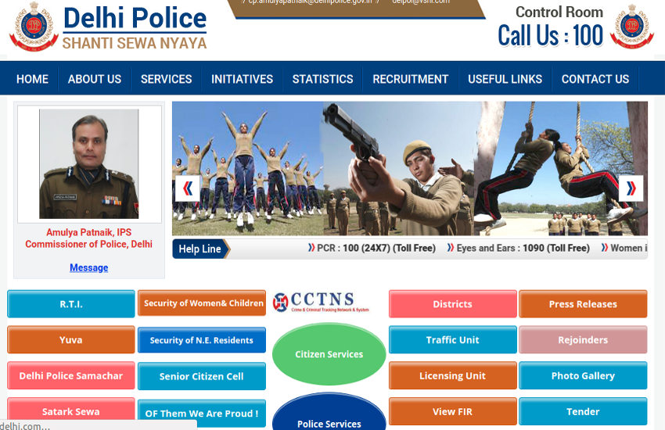
Task: Click the View FIR button
Action: pos(453,411)
